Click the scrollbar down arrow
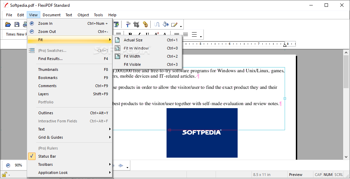350x179 pixels. (346, 157)
